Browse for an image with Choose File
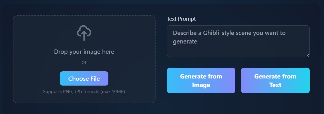324x114 pixels. click(x=84, y=78)
